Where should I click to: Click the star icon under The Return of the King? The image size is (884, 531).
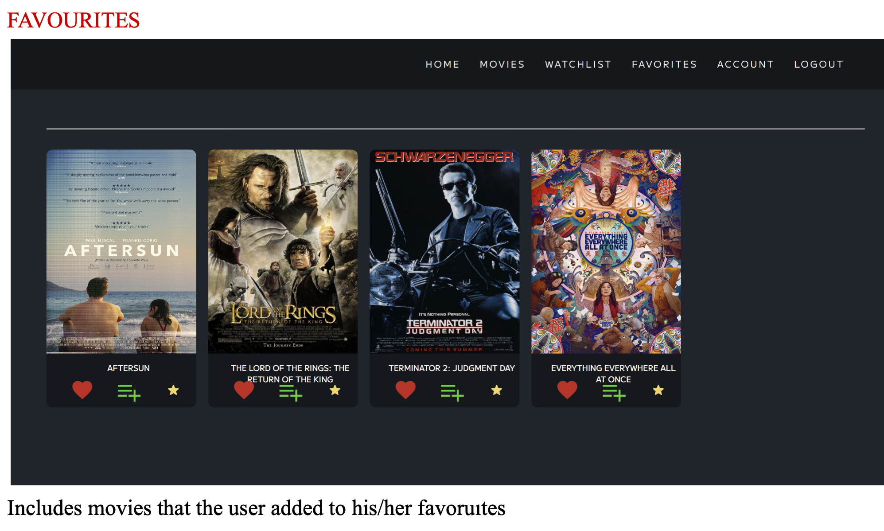[x=335, y=390]
